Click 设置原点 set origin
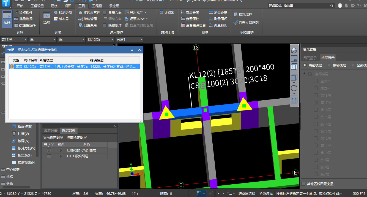367x197 pixels. (x=88, y=25)
